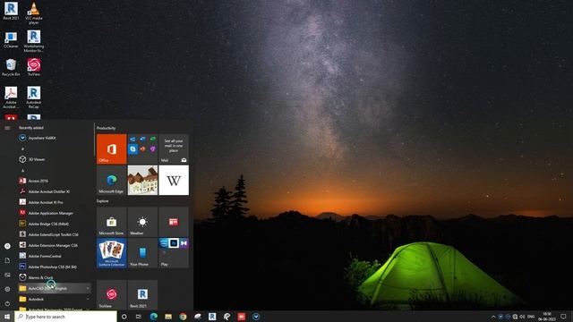
Task: Open the Microsoft Edge tile
Action: pos(111,180)
